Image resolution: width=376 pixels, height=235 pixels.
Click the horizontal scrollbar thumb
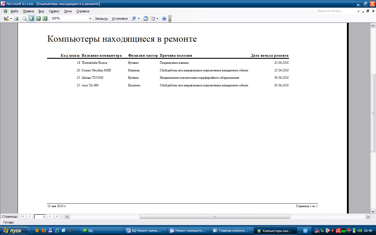215,216
